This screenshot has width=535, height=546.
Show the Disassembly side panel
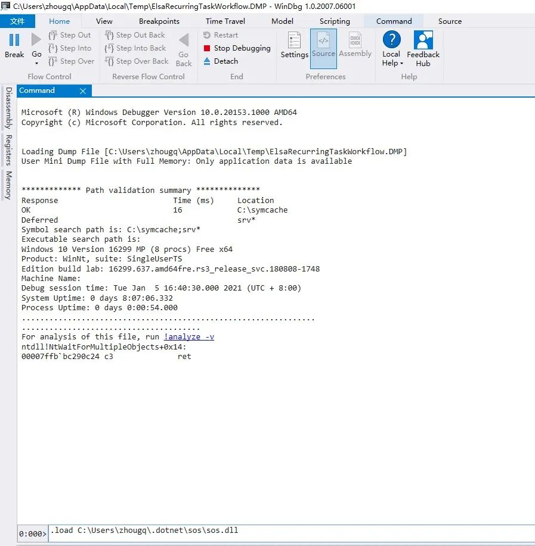pos(9,108)
